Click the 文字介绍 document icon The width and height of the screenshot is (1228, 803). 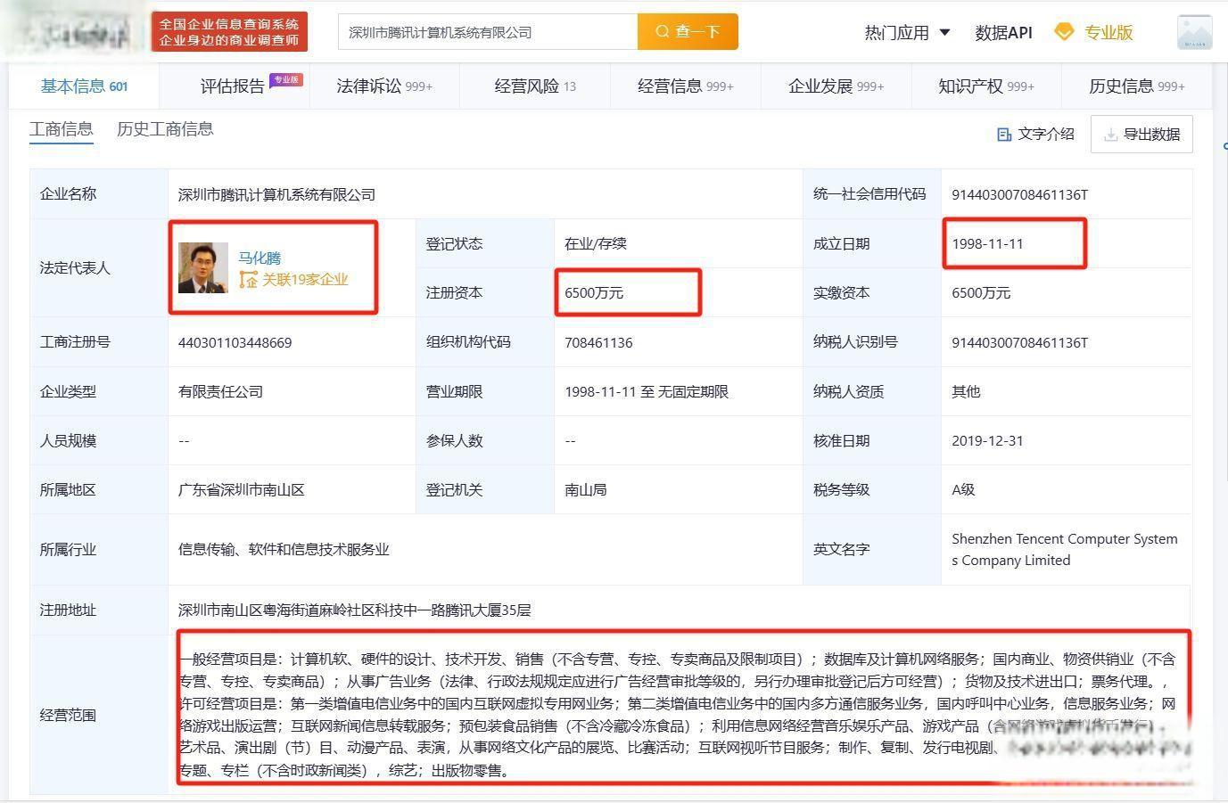pos(1004,135)
